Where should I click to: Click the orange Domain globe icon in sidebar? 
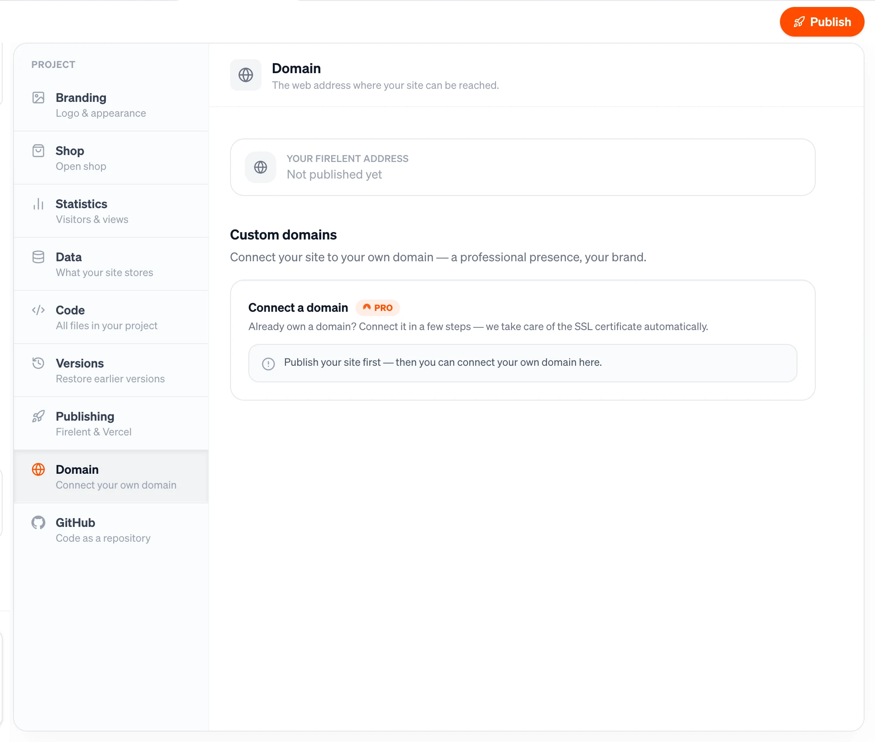click(x=38, y=469)
